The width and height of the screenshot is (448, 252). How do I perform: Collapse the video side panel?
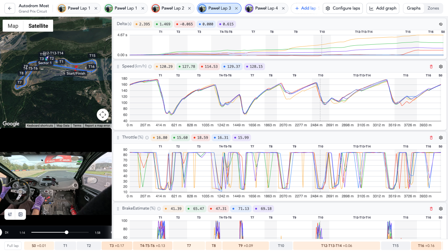[x=20, y=214]
